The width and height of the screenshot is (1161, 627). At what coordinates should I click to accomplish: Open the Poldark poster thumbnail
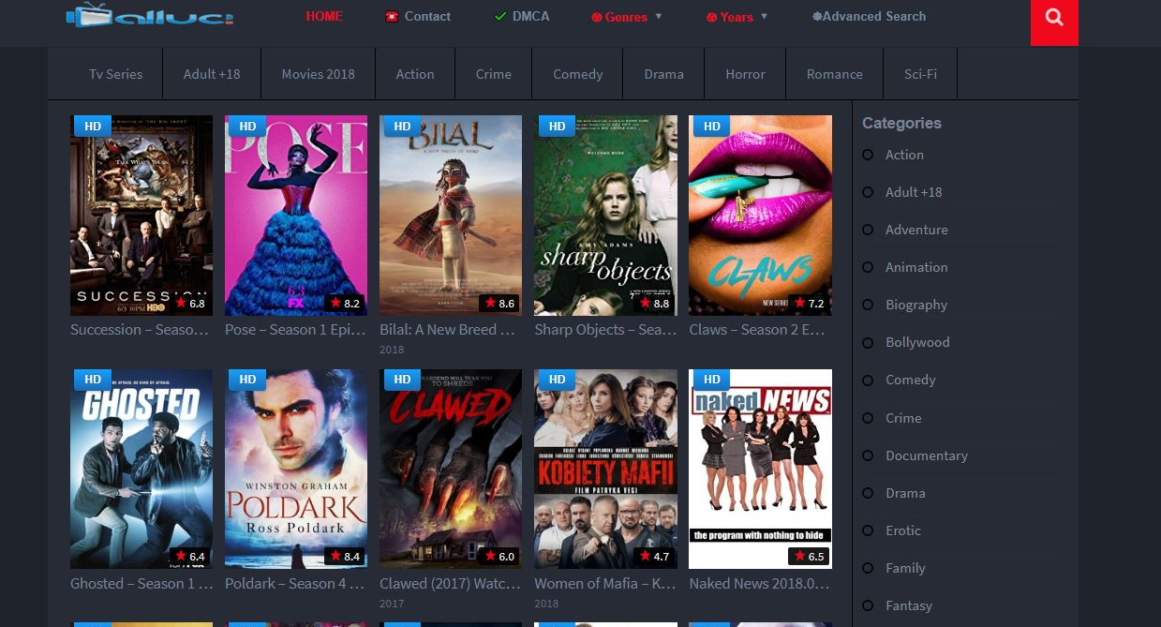(296, 469)
